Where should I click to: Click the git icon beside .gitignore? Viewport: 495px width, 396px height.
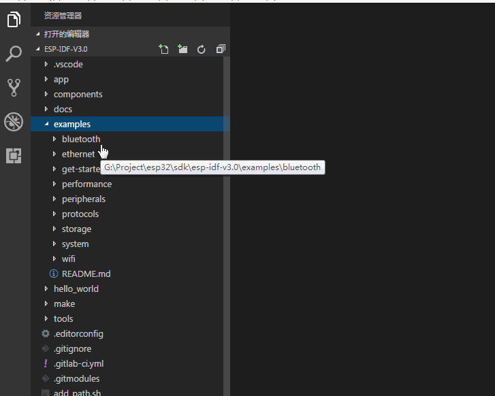coord(46,348)
